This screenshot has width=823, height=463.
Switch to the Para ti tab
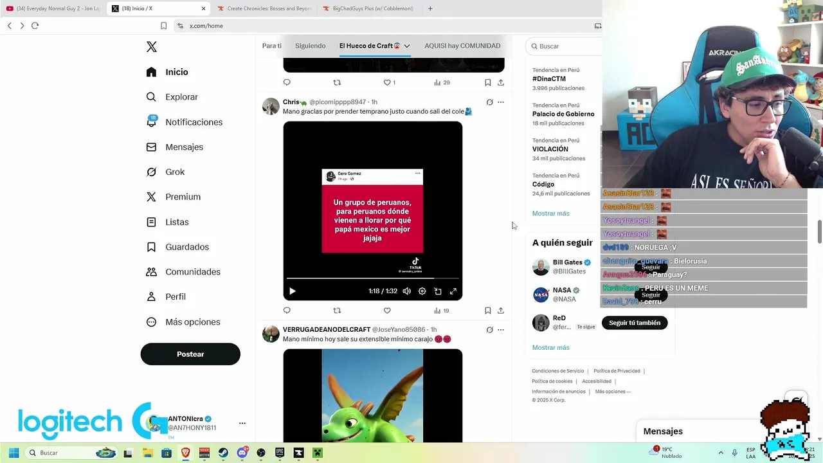point(272,46)
